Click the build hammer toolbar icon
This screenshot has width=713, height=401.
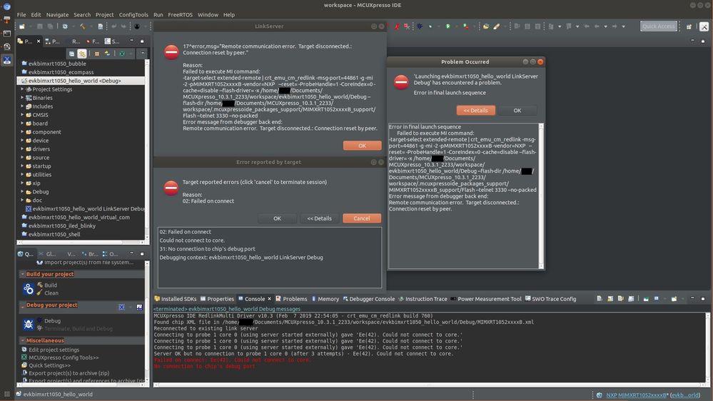click(x=82, y=26)
